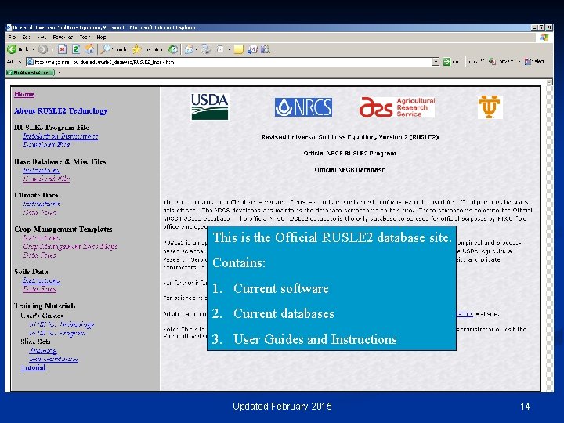Click the Edit document toolbar icon
The image size is (564, 423).
tap(220, 49)
